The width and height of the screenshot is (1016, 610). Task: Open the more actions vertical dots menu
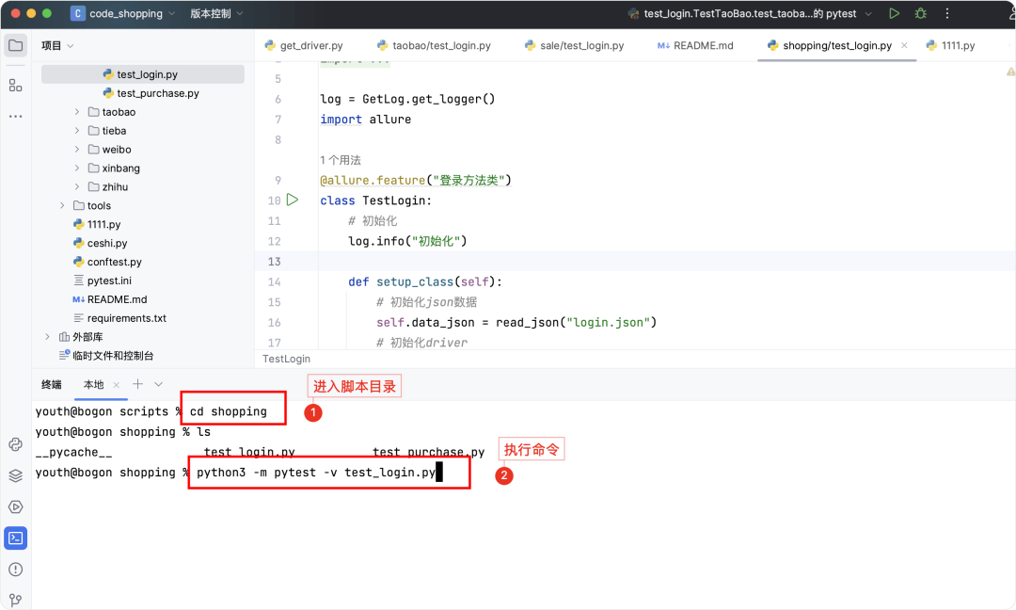(947, 13)
